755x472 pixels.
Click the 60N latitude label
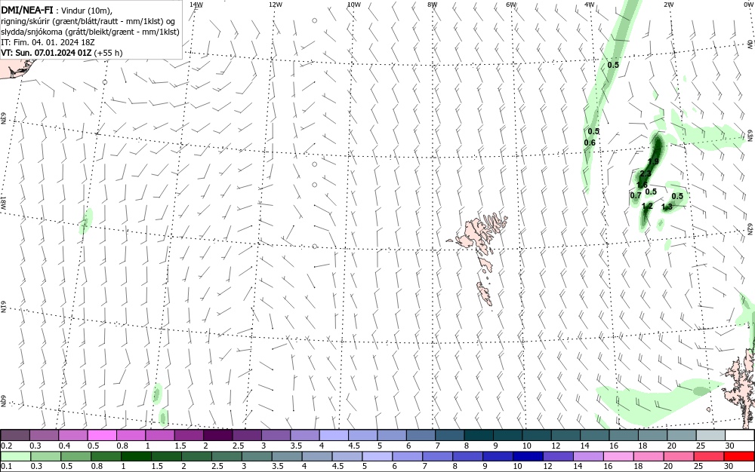pyautogui.click(x=4, y=402)
